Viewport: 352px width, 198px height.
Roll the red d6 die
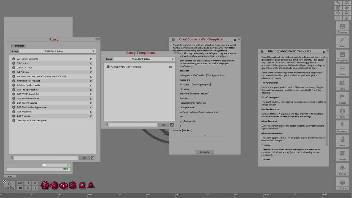pos(82,185)
